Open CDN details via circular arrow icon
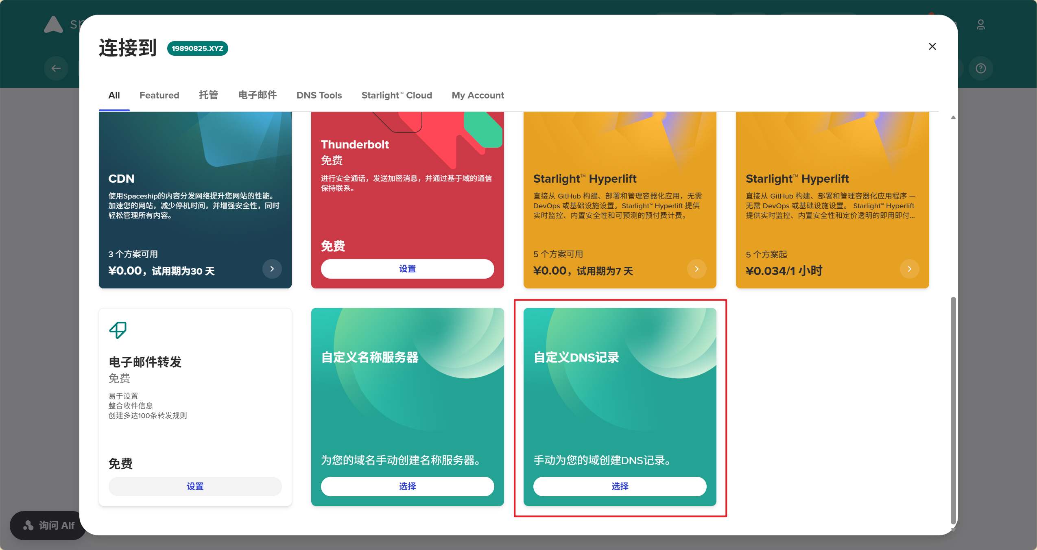This screenshot has height=550, width=1037. [272, 269]
